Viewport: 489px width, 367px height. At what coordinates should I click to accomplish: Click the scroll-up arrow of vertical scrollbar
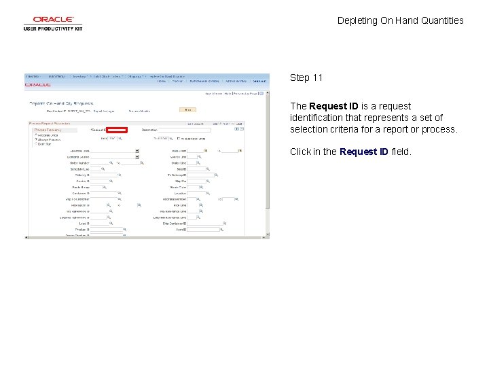[x=268, y=93]
